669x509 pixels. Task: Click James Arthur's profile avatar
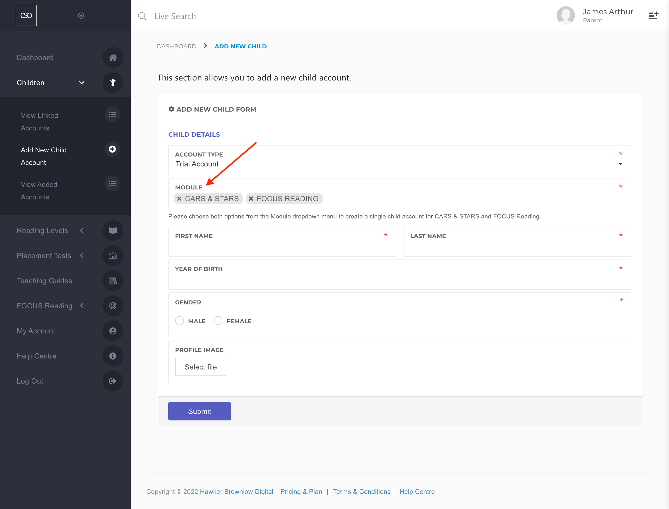[x=566, y=15]
